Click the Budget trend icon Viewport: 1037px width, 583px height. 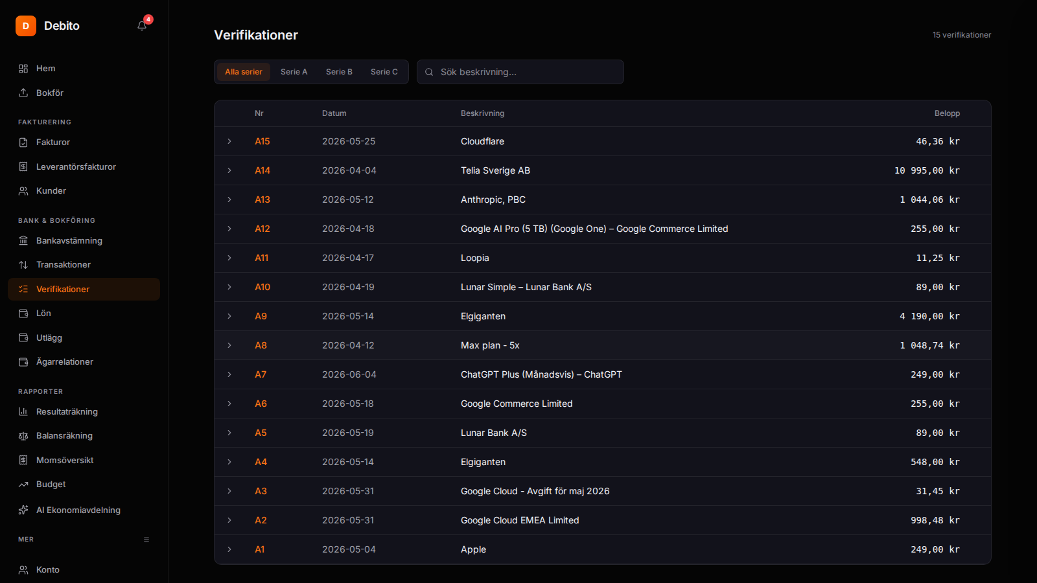23,485
